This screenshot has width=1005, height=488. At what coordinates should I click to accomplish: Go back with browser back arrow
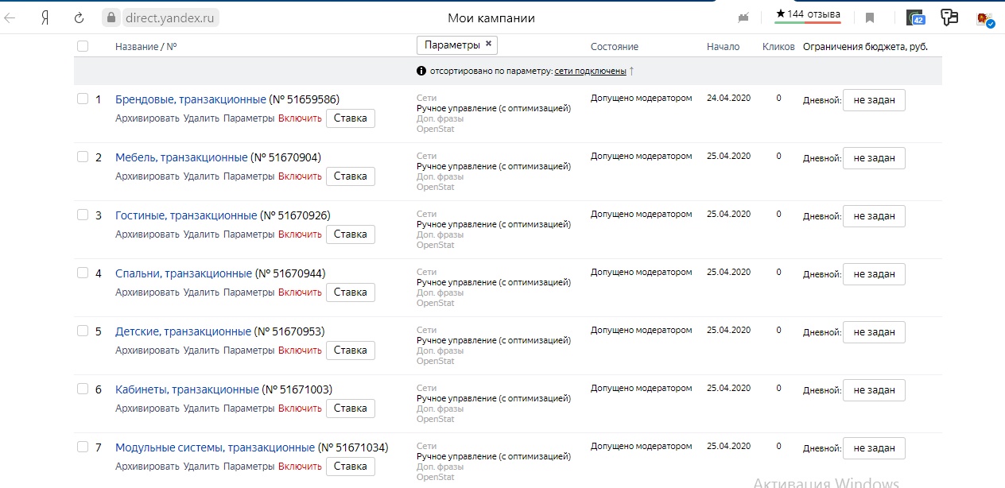(10, 17)
